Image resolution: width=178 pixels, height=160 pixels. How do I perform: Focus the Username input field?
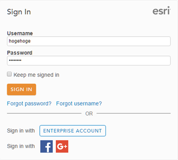tap(89, 41)
